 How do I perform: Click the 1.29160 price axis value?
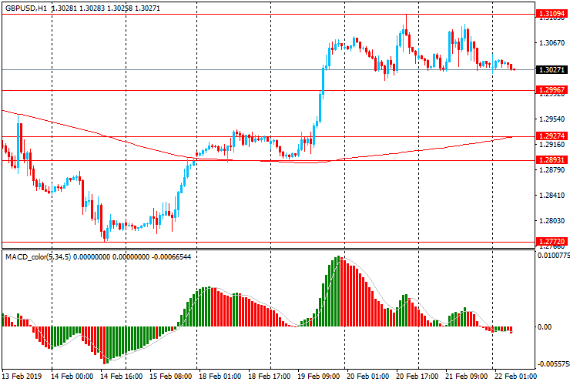click(x=552, y=145)
